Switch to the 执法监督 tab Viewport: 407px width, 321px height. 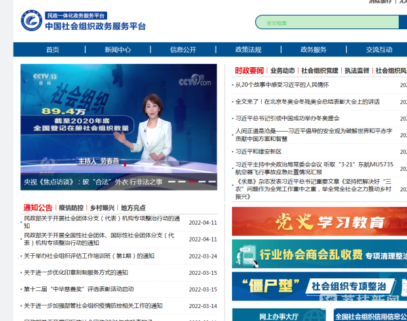click(x=357, y=71)
